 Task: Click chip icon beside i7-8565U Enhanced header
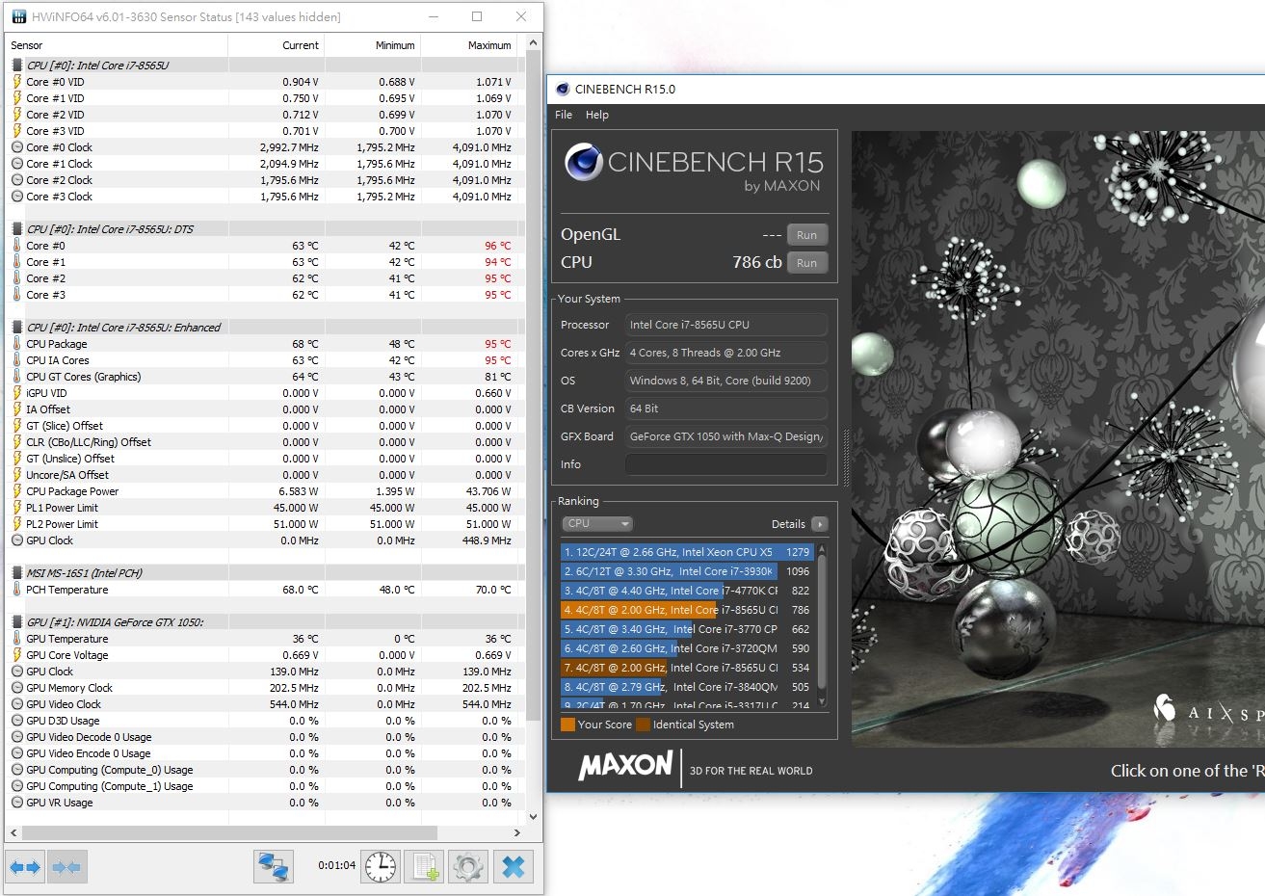click(16, 328)
